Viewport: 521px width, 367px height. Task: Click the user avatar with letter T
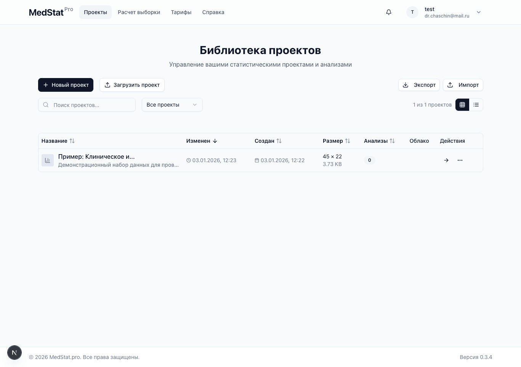pyautogui.click(x=412, y=12)
